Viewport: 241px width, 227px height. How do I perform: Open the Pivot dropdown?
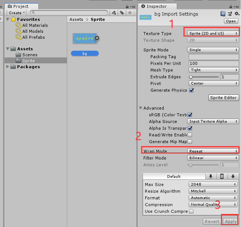click(x=214, y=83)
